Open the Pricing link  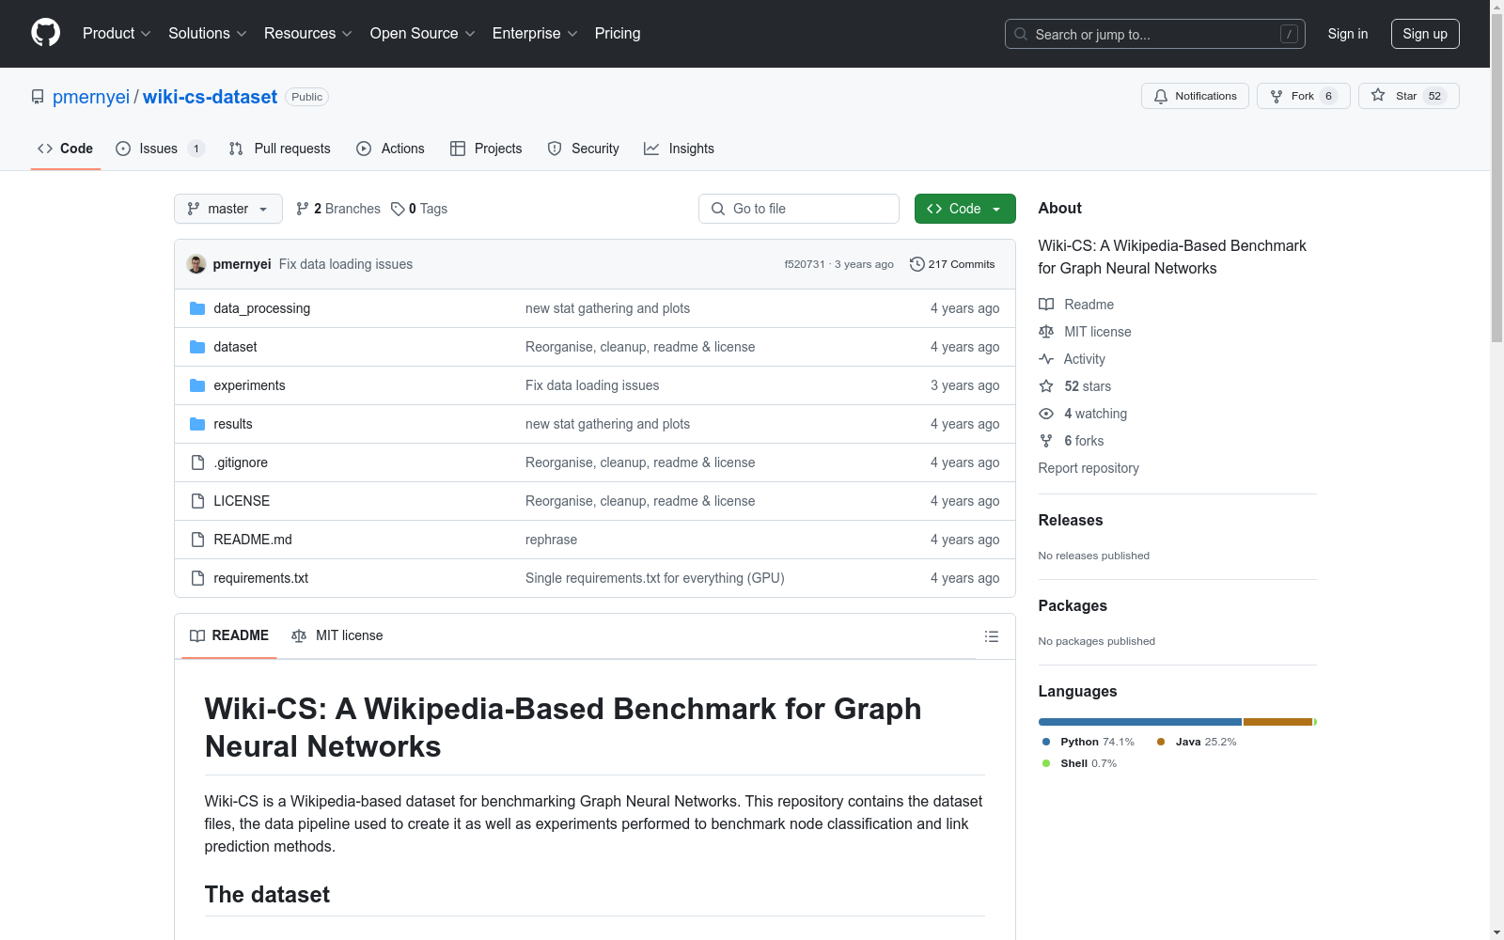tap(618, 33)
